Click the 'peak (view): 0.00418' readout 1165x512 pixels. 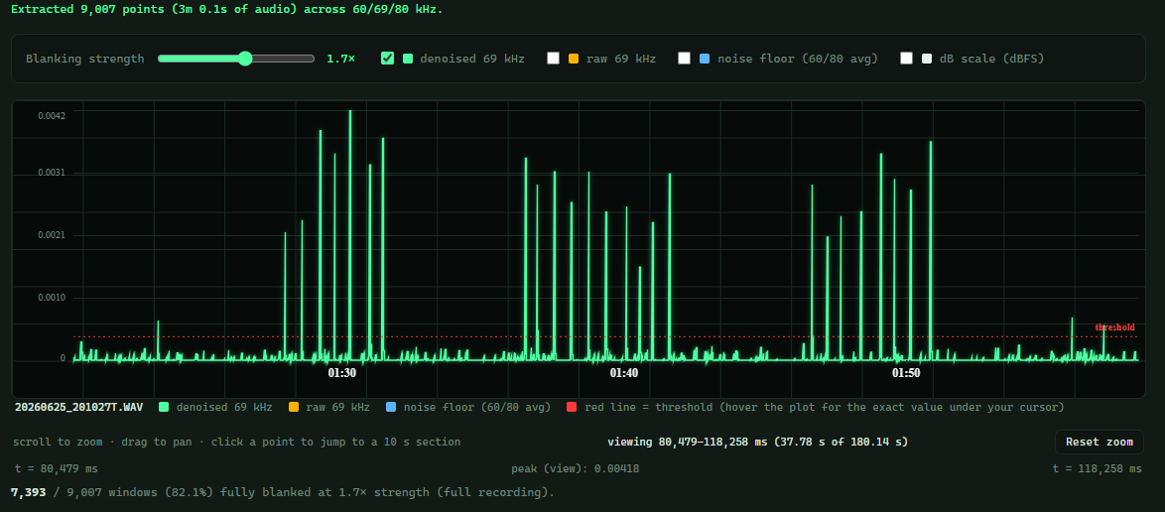click(576, 469)
